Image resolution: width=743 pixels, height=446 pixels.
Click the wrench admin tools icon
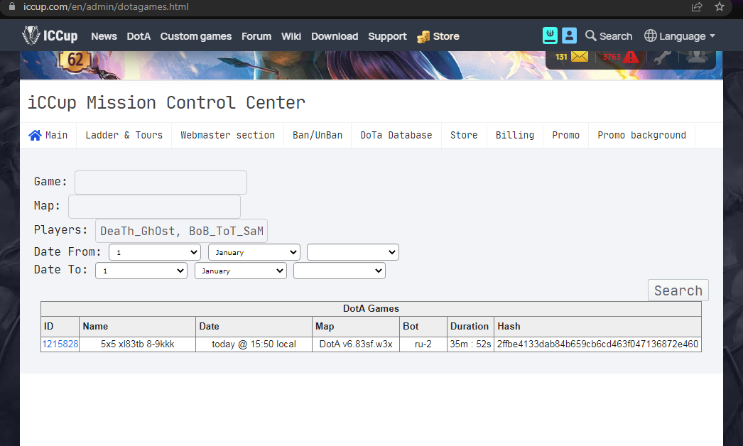pos(663,57)
